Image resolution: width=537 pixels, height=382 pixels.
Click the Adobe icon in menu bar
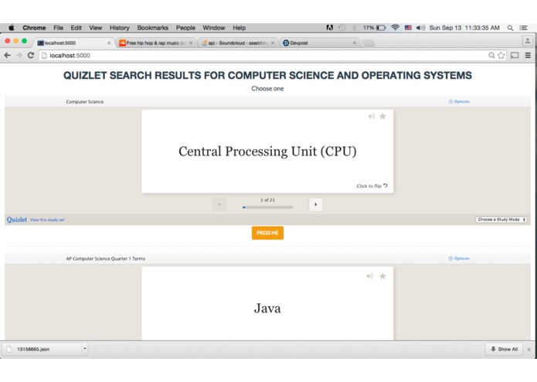point(329,28)
